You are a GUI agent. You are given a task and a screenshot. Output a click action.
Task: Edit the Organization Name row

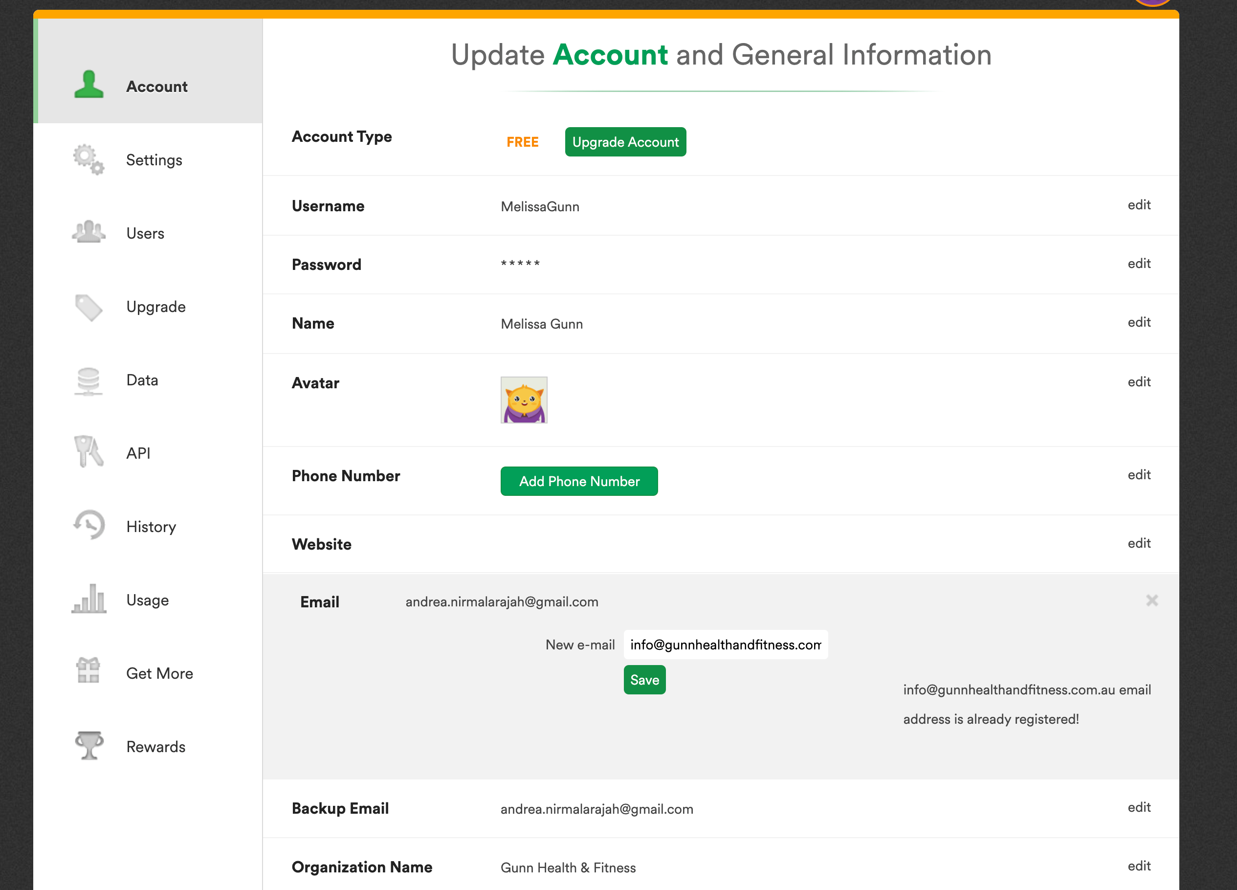tap(1138, 866)
